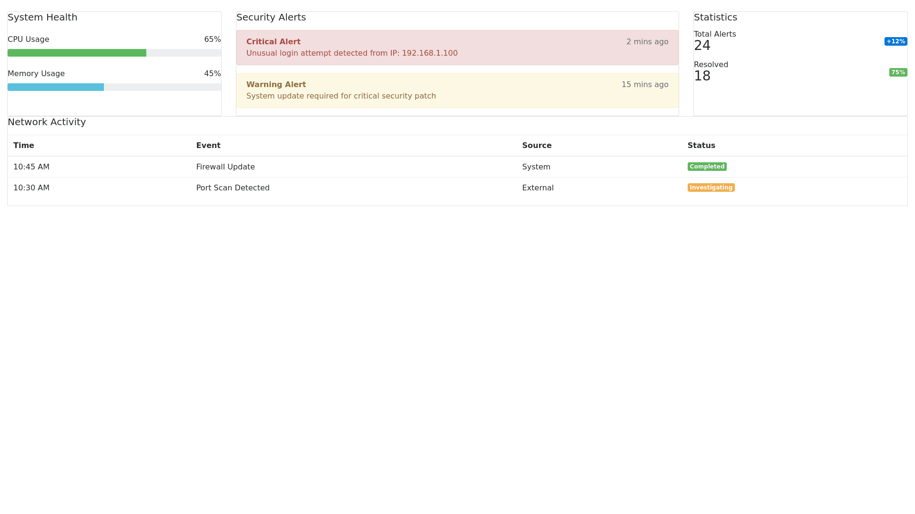Click the Status column header
The height and width of the screenshot is (514, 915).
tap(701, 146)
